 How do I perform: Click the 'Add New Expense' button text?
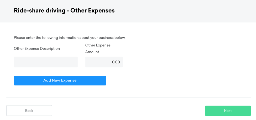pyautogui.click(x=60, y=80)
